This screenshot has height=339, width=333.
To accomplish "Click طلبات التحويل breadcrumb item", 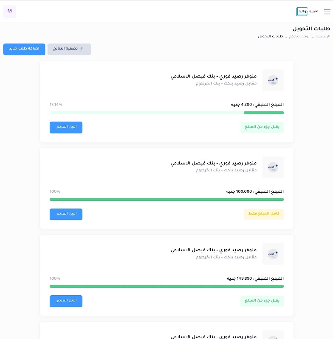I will click(271, 36).
